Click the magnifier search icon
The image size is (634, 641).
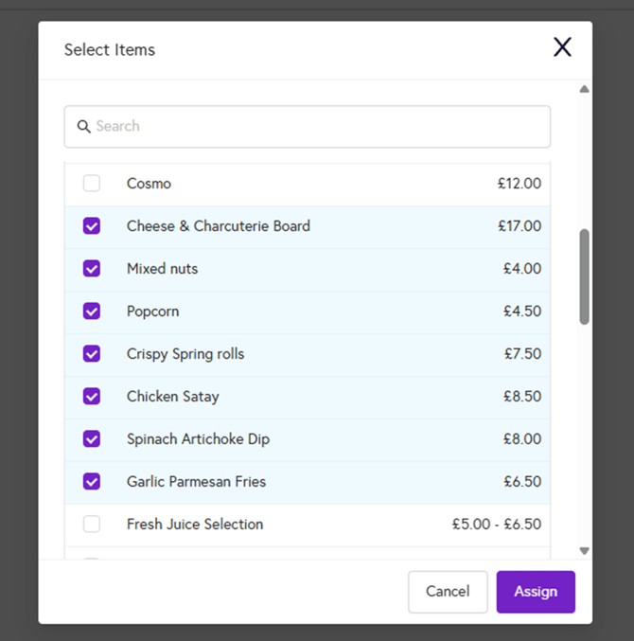(x=83, y=126)
